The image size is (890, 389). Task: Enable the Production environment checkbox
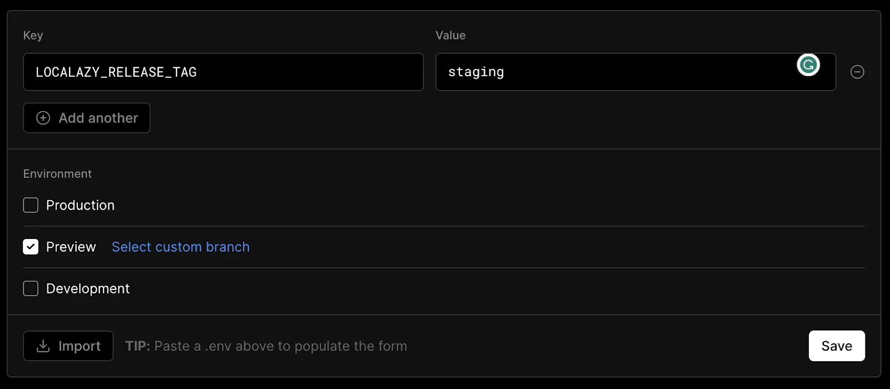tap(31, 205)
